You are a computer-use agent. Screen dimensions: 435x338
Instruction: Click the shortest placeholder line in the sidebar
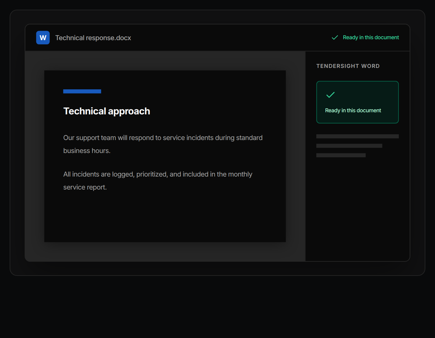coord(341,155)
